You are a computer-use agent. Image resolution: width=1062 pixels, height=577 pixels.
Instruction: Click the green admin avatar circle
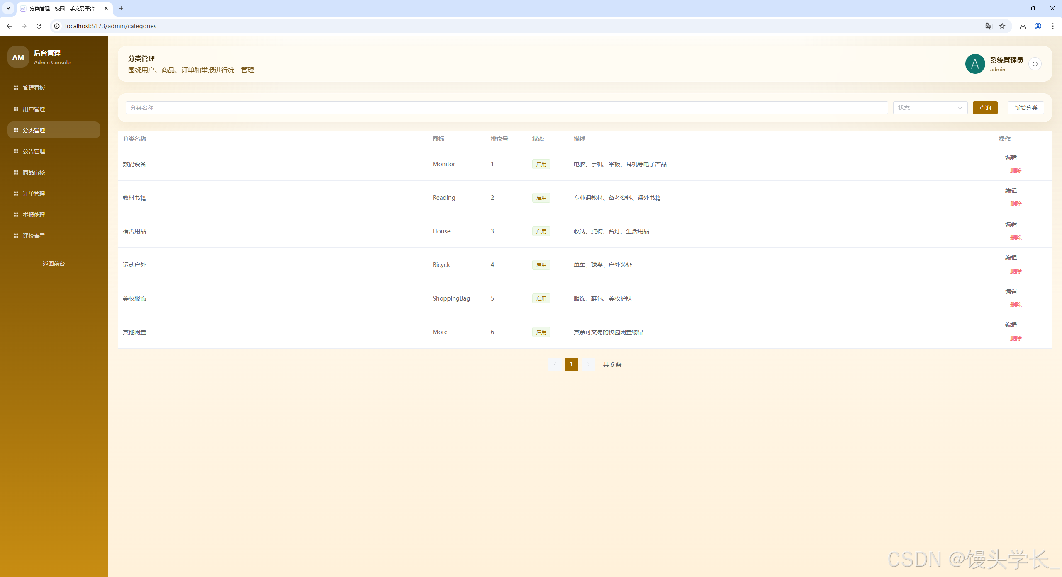pyautogui.click(x=975, y=64)
